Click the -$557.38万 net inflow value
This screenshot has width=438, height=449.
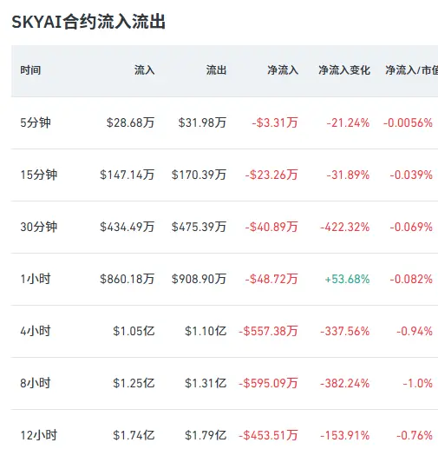[268, 331]
